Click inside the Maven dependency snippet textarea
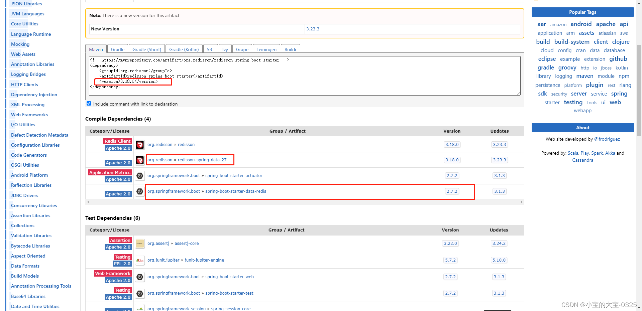 [x=305, y=76]
